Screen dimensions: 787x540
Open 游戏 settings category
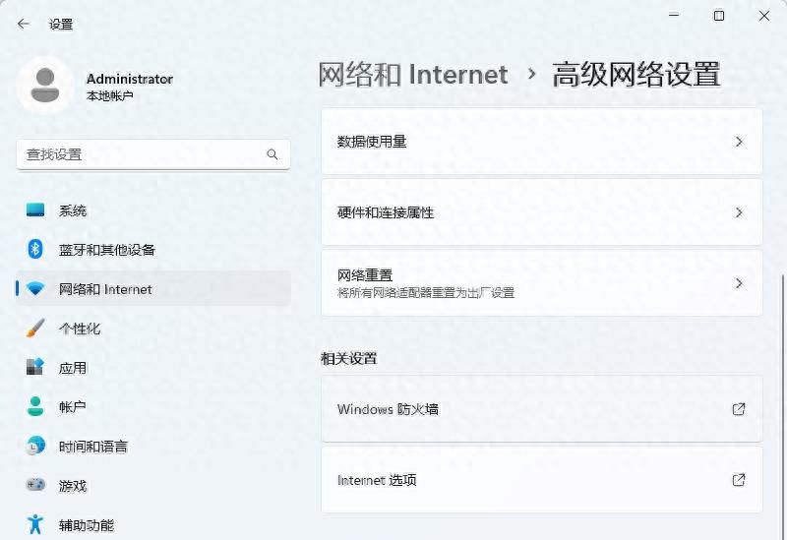click(153, 485)
